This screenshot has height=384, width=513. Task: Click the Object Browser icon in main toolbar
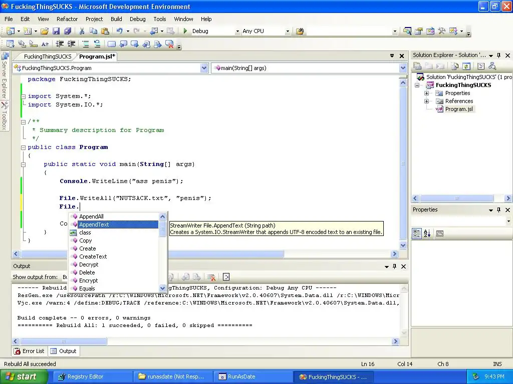[430, 31]
